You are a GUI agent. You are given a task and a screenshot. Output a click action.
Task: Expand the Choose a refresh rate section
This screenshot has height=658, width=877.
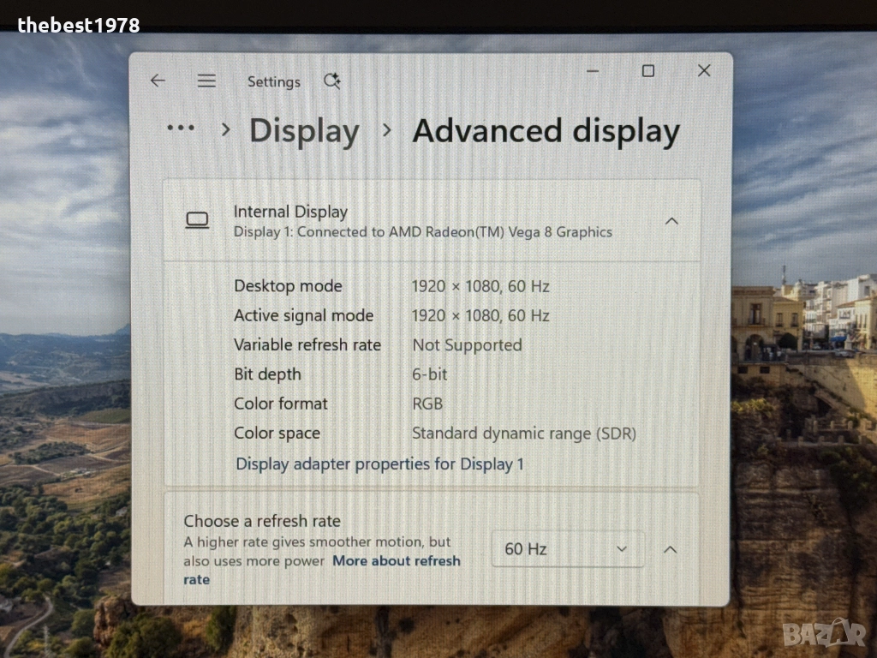(671, 549)
